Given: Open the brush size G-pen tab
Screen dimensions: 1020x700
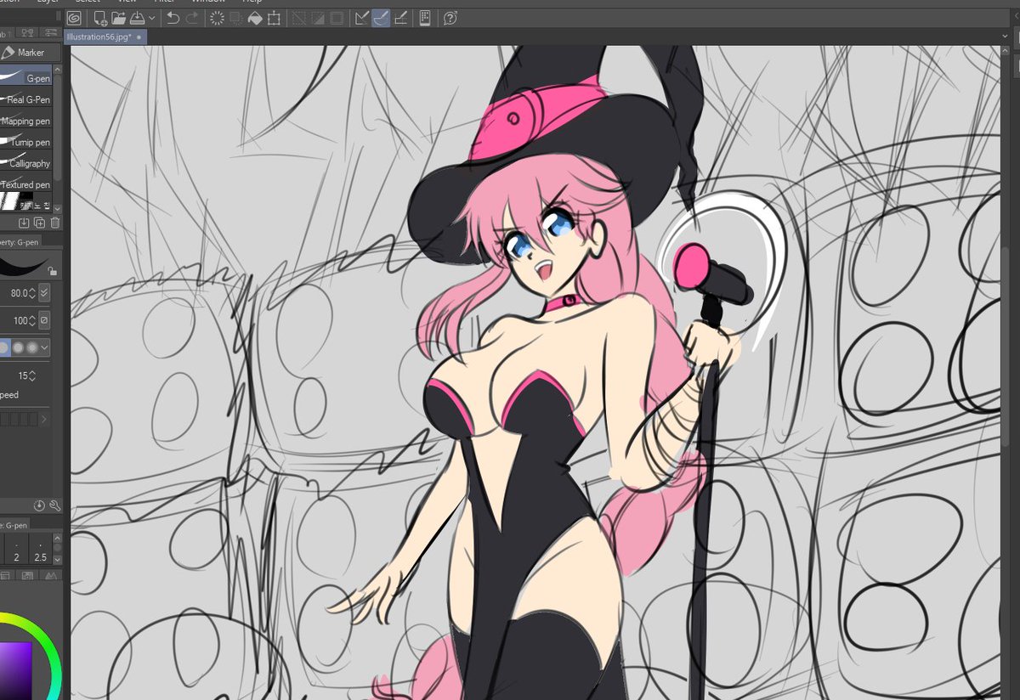Looking at the screenshot, I should coord(14,527).
